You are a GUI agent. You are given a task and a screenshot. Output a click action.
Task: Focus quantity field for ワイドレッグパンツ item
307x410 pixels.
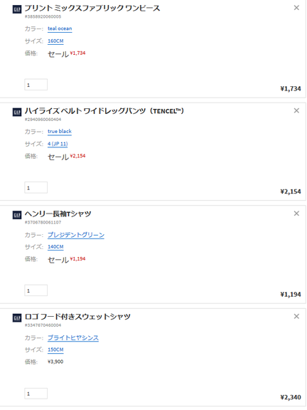(x=36, y=187)
